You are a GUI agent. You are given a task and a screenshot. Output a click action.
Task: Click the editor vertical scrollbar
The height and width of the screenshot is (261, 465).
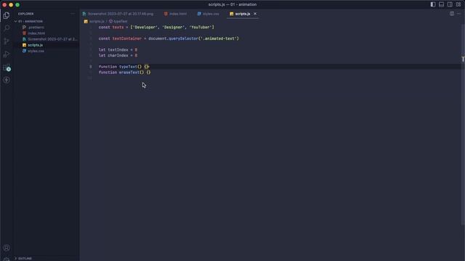click(463, 124)
